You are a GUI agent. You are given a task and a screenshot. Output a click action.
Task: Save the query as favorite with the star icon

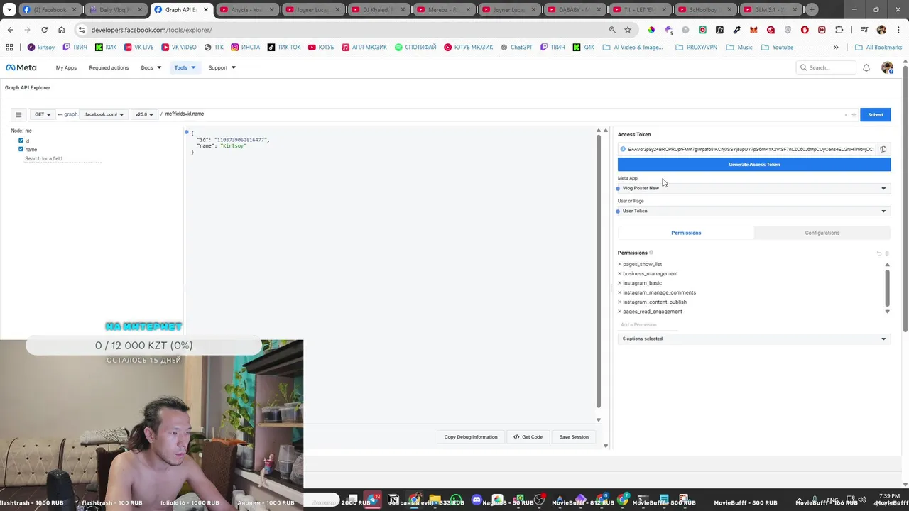(x=854, y=115)
